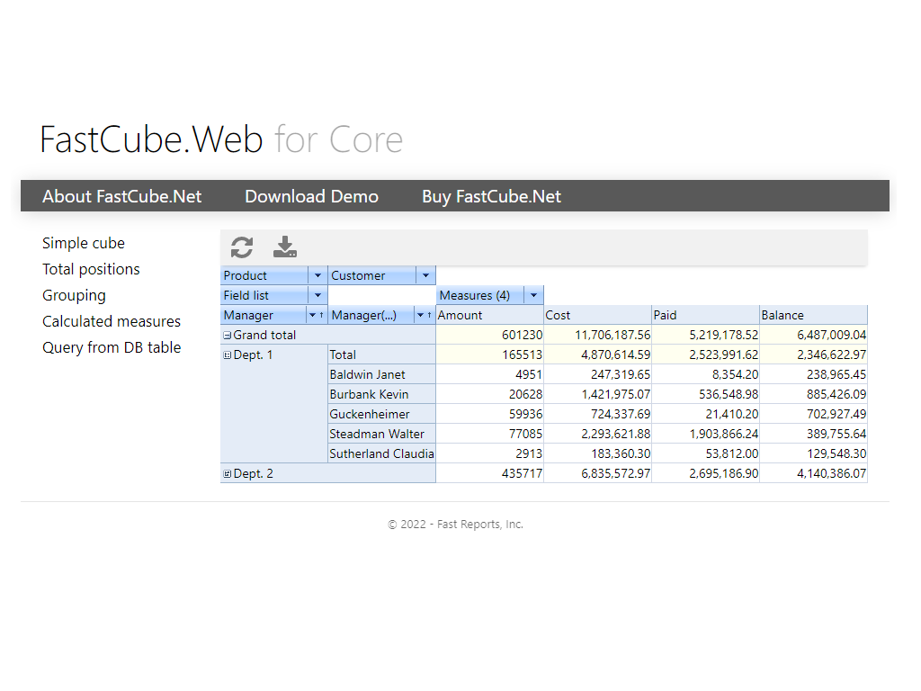Click the Manager(...) sort arrow icon
Viewport: 921px width, 691px height.
pos(429,316)
